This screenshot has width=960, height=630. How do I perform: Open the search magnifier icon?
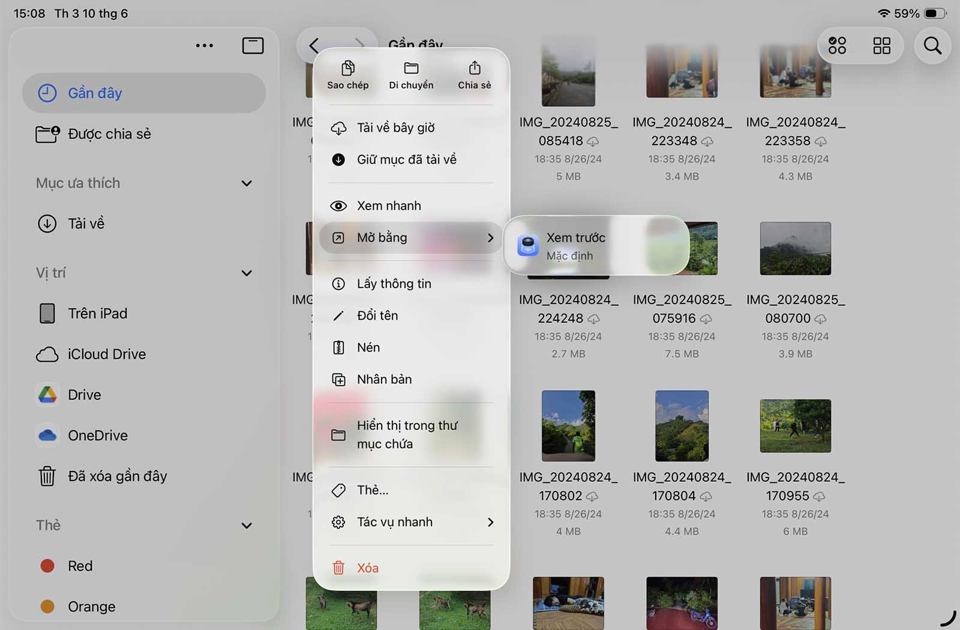point(932,46)
